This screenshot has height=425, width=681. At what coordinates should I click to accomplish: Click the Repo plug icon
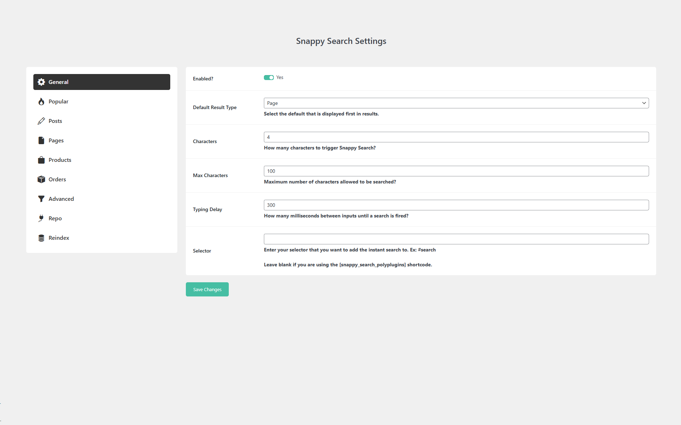[x=41, y=218]
